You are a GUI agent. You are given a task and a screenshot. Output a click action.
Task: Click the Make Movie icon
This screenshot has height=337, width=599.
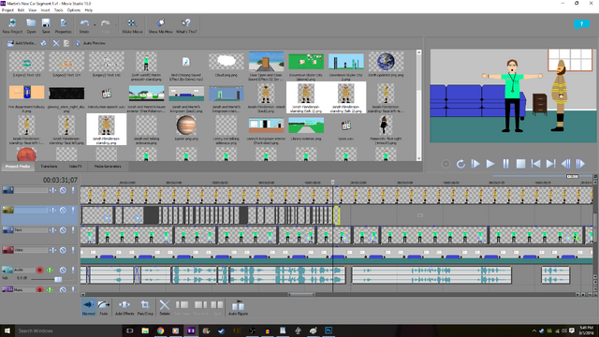[132, 26]
